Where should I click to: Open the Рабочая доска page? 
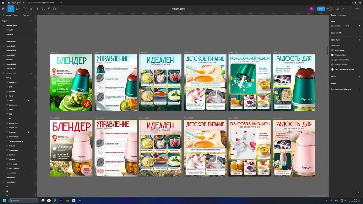coord(11,25)
